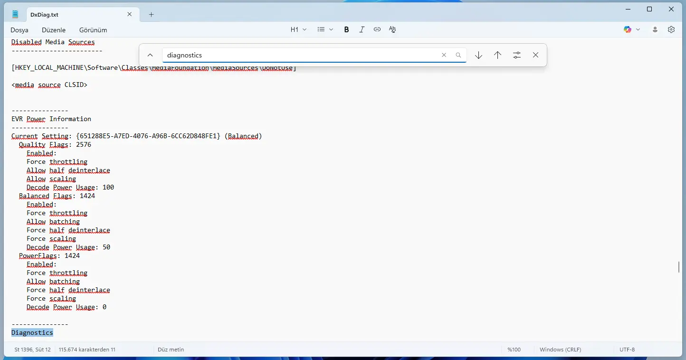Minimize the Notepad window

pos(628,9)
